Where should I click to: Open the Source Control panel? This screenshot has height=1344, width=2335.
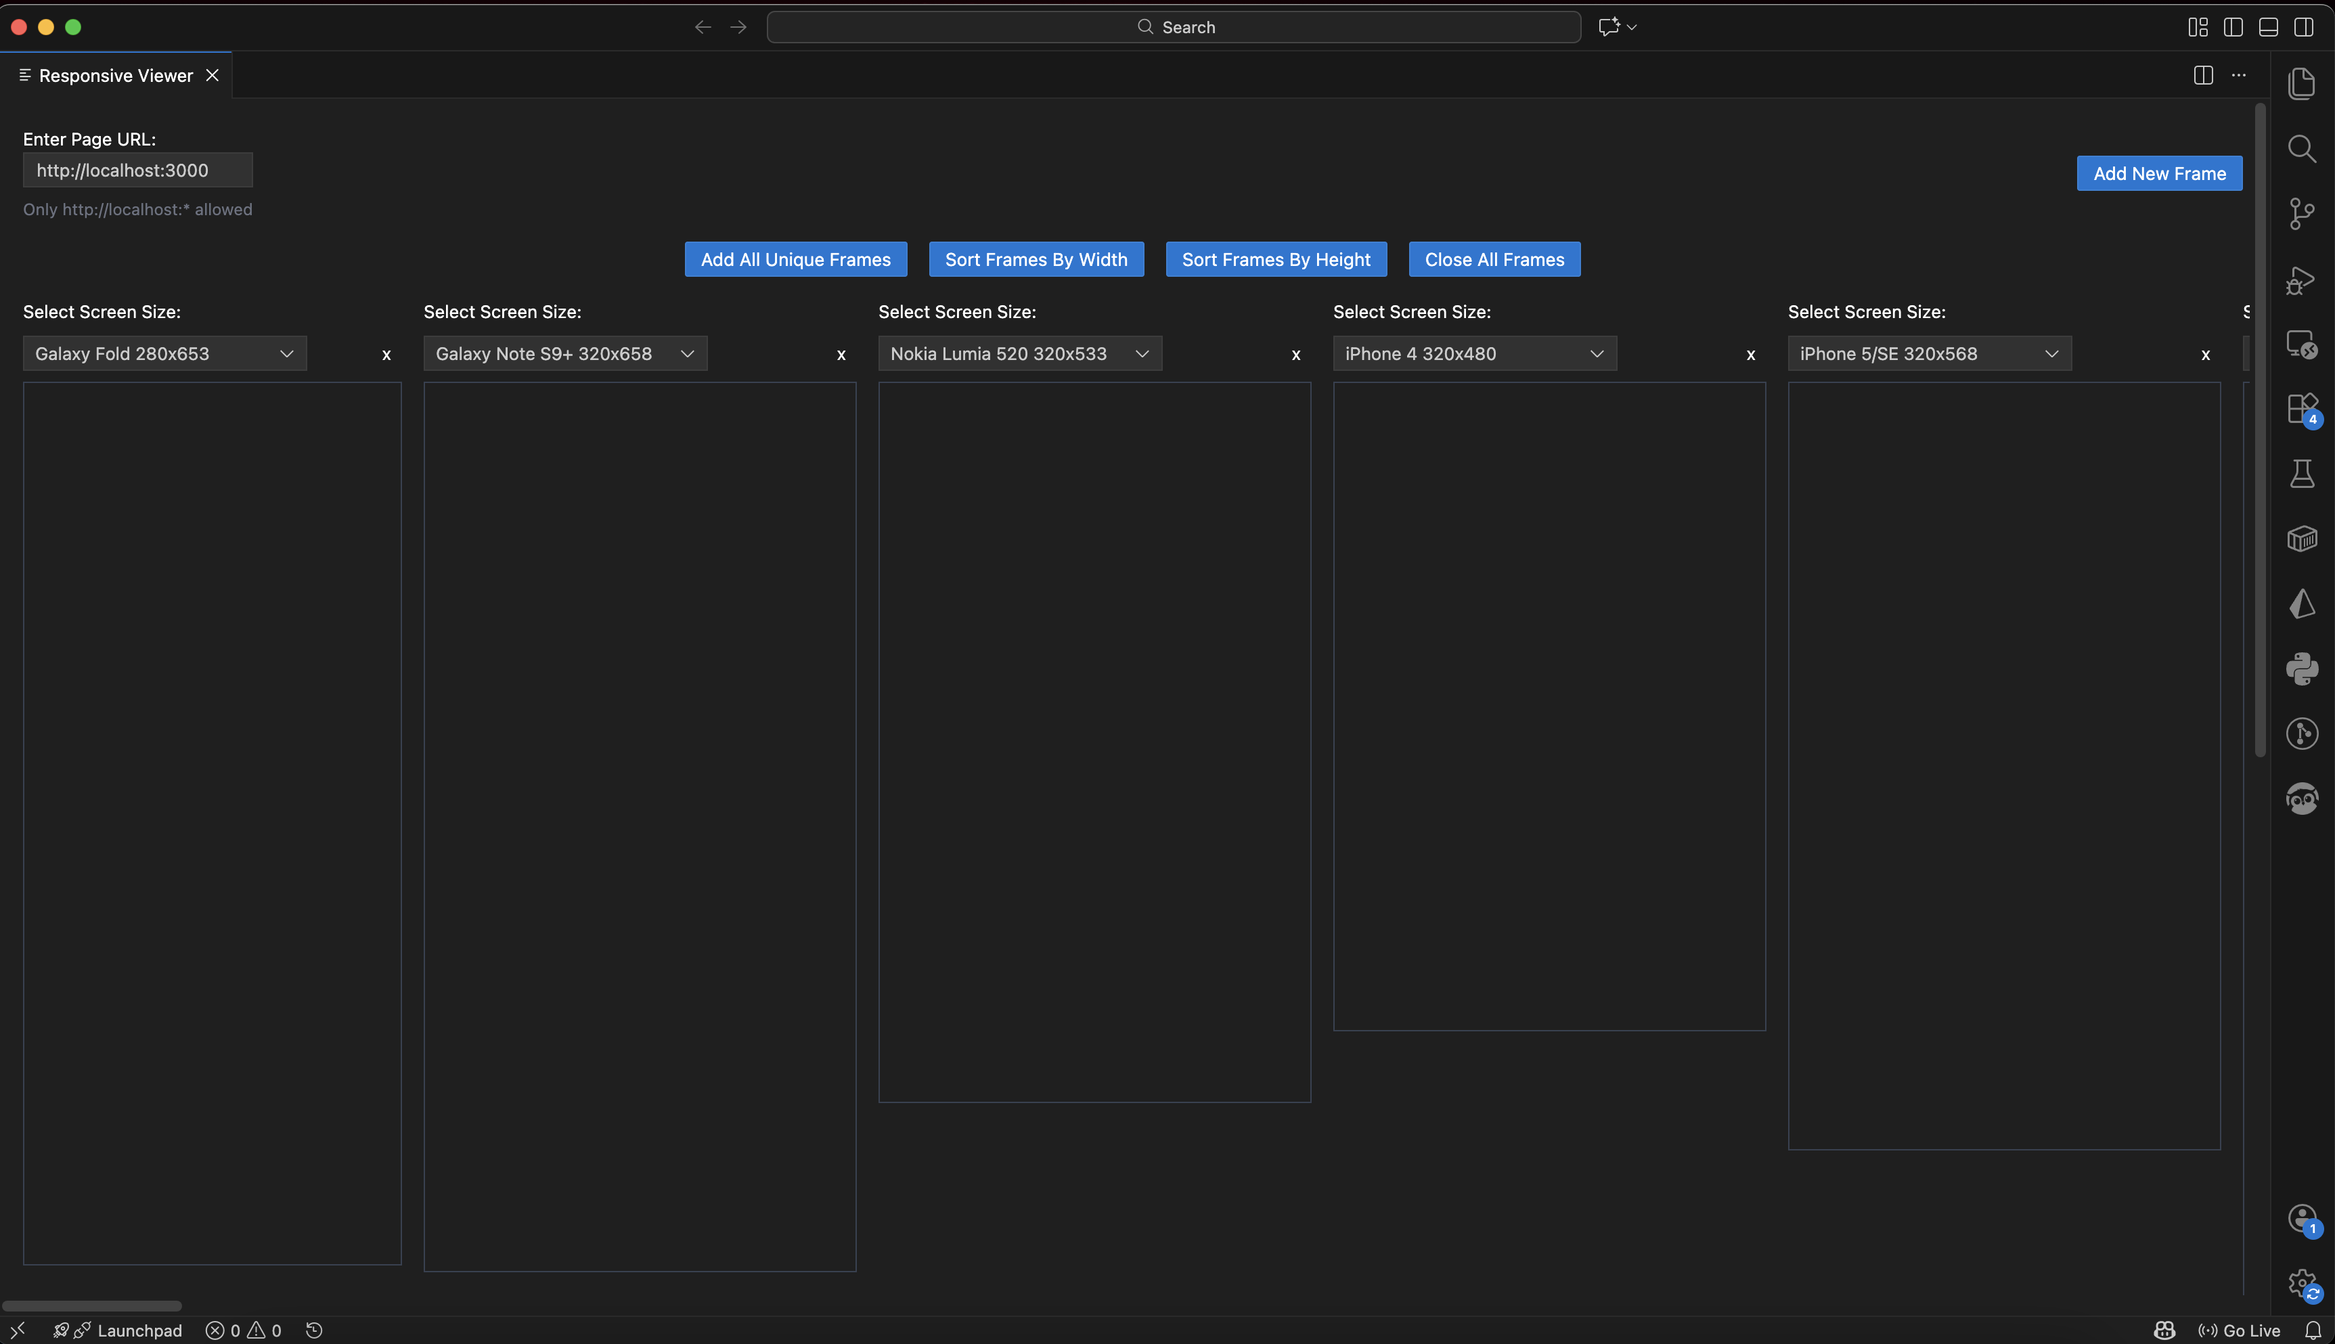coord(2302,213)
